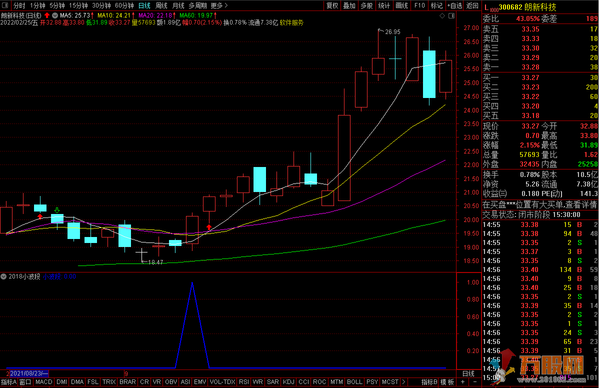The width and height of the screenshot is (599, 388).
Task: Click the plus zoom button at bottom right
Action: pyautogui.click(x=462, y=382)
